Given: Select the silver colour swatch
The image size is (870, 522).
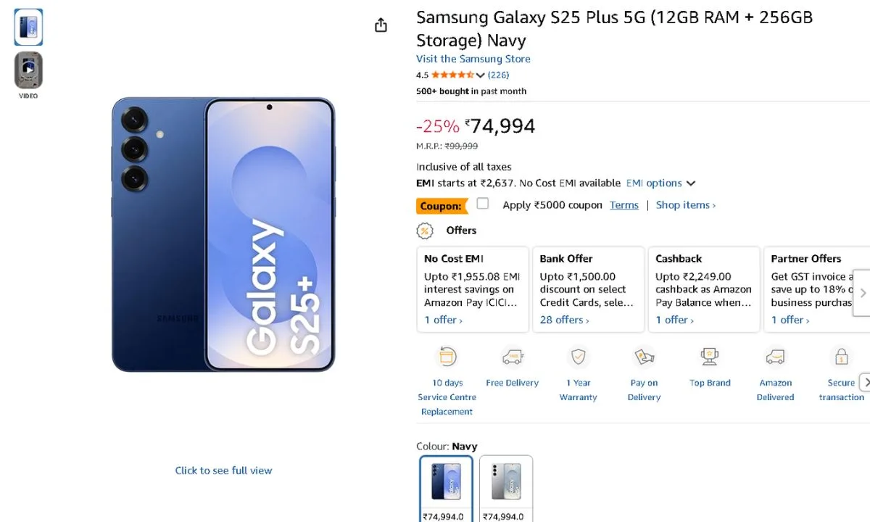Looking at the screenshot, I should click(x=506, y=482).
